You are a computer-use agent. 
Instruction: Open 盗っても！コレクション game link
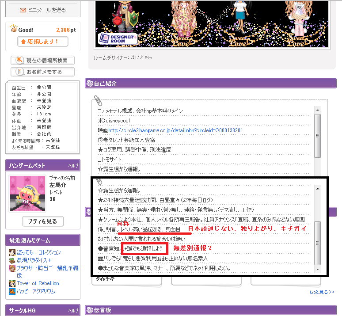[x=38, y=252]
